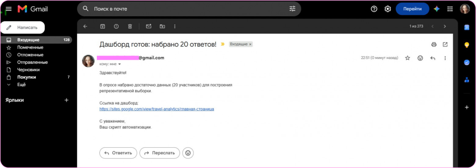Click the Поиск в почте search field

click(189, 9)
